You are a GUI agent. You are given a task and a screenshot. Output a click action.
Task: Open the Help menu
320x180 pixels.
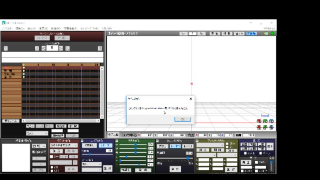[x=107, y=28]
